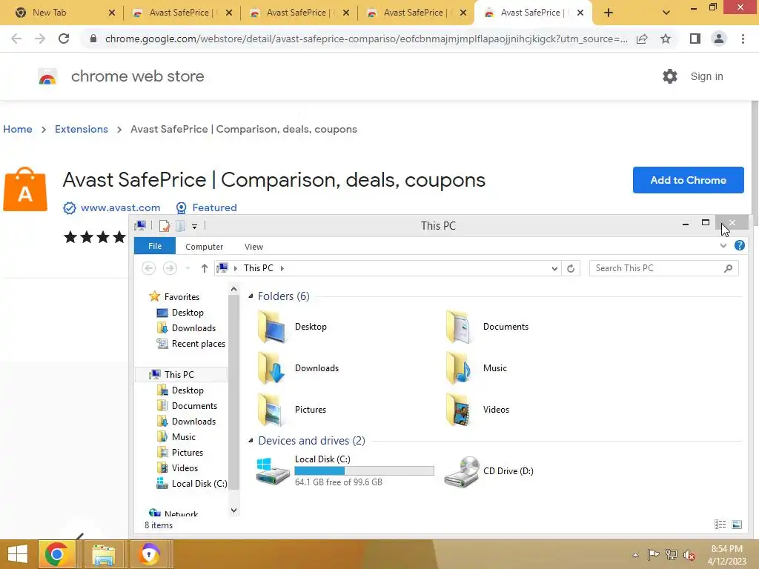Click the Add to Chrome button
This screenshot has width=759, height=569.
pyautogui.click(x=688, y=180)
